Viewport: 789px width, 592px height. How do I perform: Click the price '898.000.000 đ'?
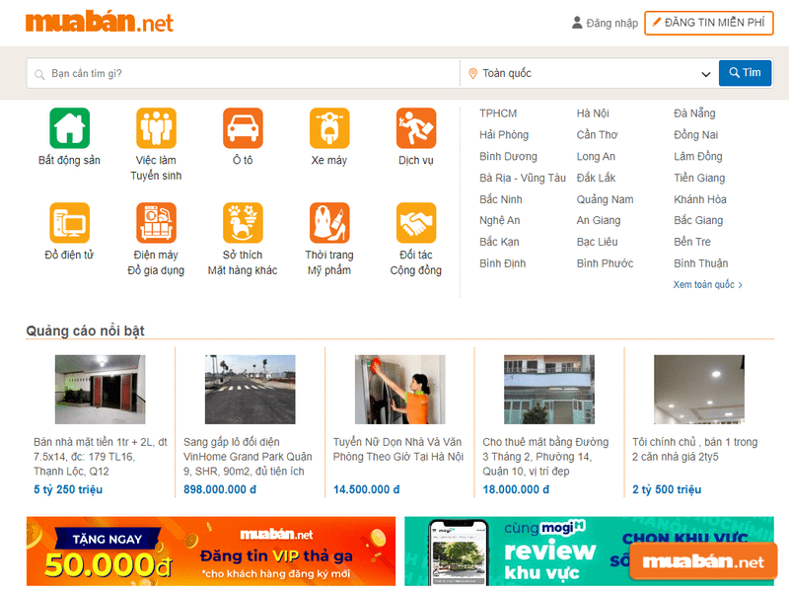(220, 489)
